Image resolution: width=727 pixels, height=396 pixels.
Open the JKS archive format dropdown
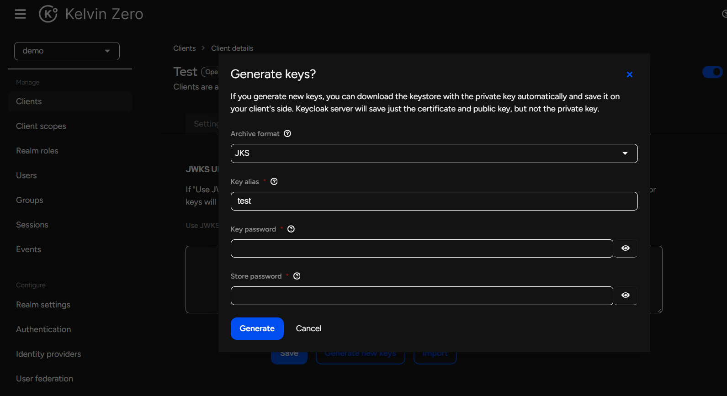(x=434, y=153)
